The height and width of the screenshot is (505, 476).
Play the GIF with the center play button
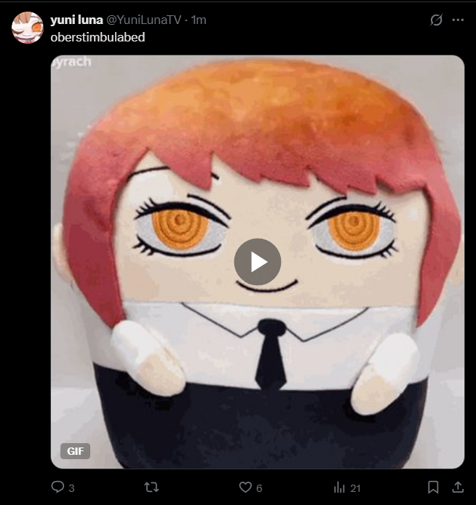(258, 262)
